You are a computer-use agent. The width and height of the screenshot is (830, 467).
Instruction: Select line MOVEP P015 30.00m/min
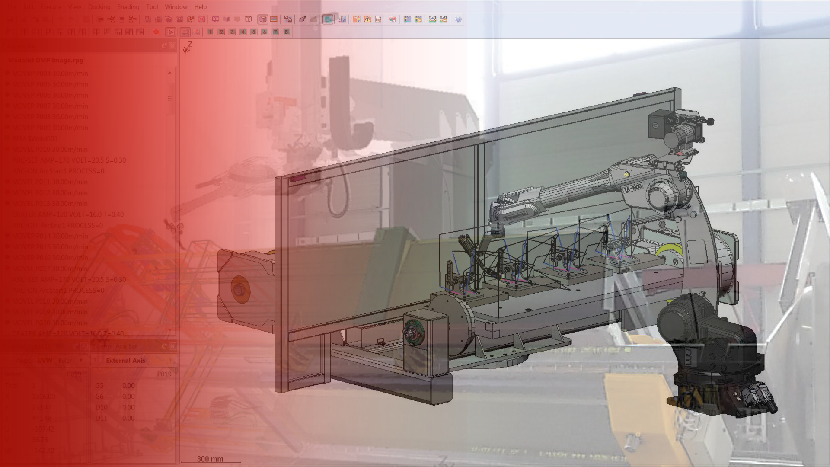[50, 247]
